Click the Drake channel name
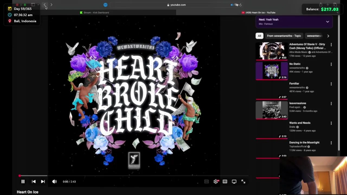 click(x=292, y=127)
